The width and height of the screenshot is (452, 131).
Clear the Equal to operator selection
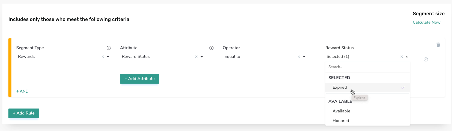(299, 57)
